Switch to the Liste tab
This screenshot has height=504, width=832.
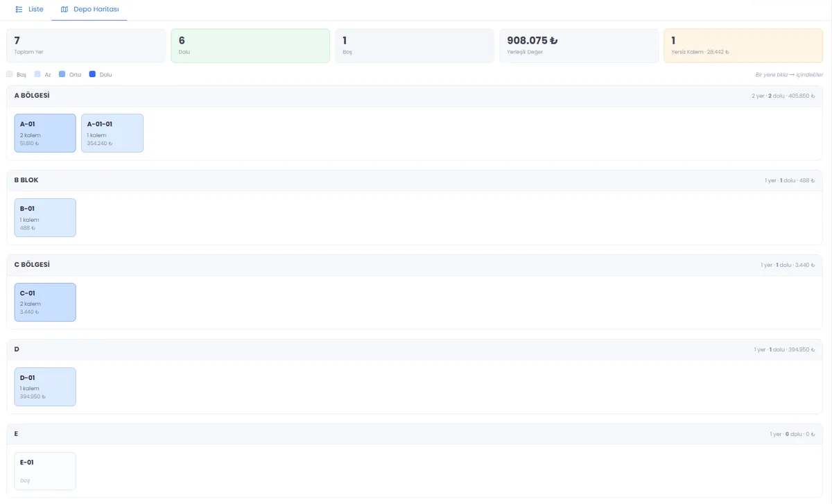point(29,9)
